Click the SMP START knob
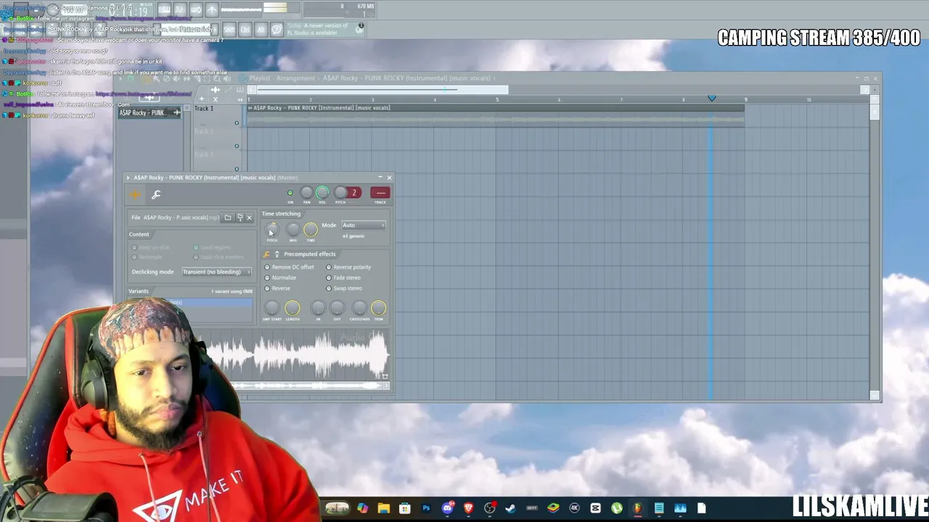The image size is (929, 522). (271, 308)
